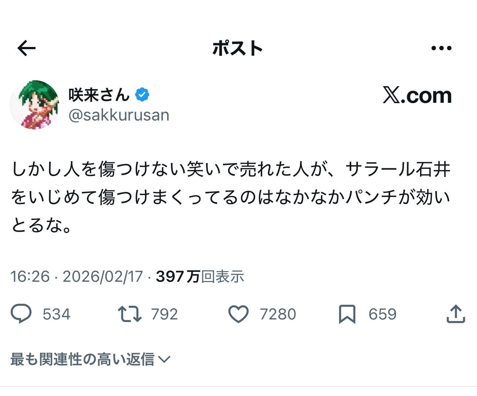Click the 792 repost count

click(165, 314)
